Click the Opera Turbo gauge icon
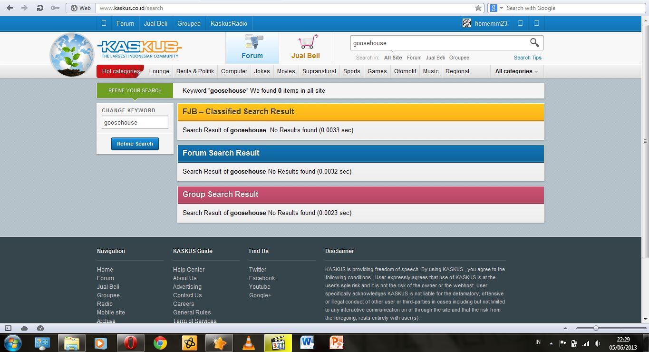Viewport: 649px width, 352px height. click(x=40, y=328)
